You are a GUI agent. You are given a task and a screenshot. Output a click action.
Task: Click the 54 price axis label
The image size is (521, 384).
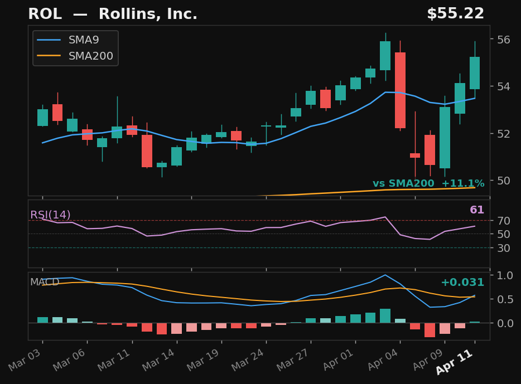[x=503, y=86]
